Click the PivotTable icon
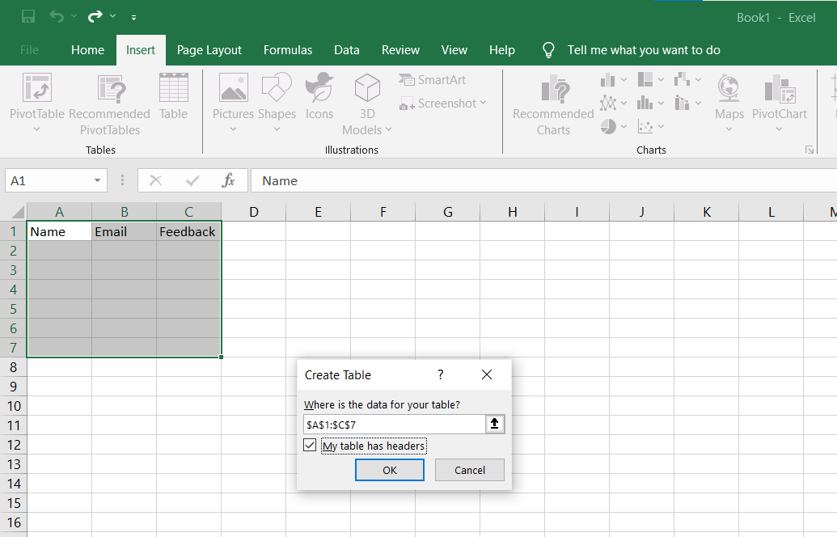Image resolution: width=837 pixels, height=537 pixels. click(x=37, y=88)
